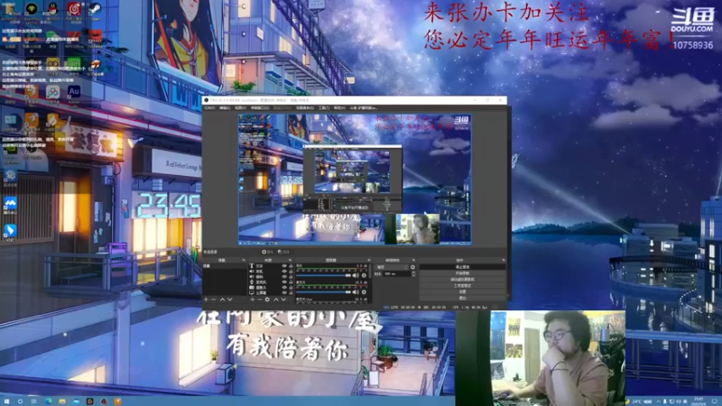Pop out the Scene Transitions dock header icon
Image resolution: width=722 pixels, height=406 pixels.
413,260
